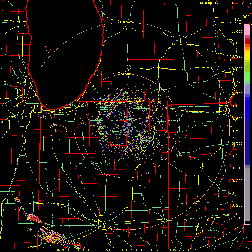Viewport: 252px width, 252px height.
Task: Click the [CC] legend unit label
Action: (239, 19)
